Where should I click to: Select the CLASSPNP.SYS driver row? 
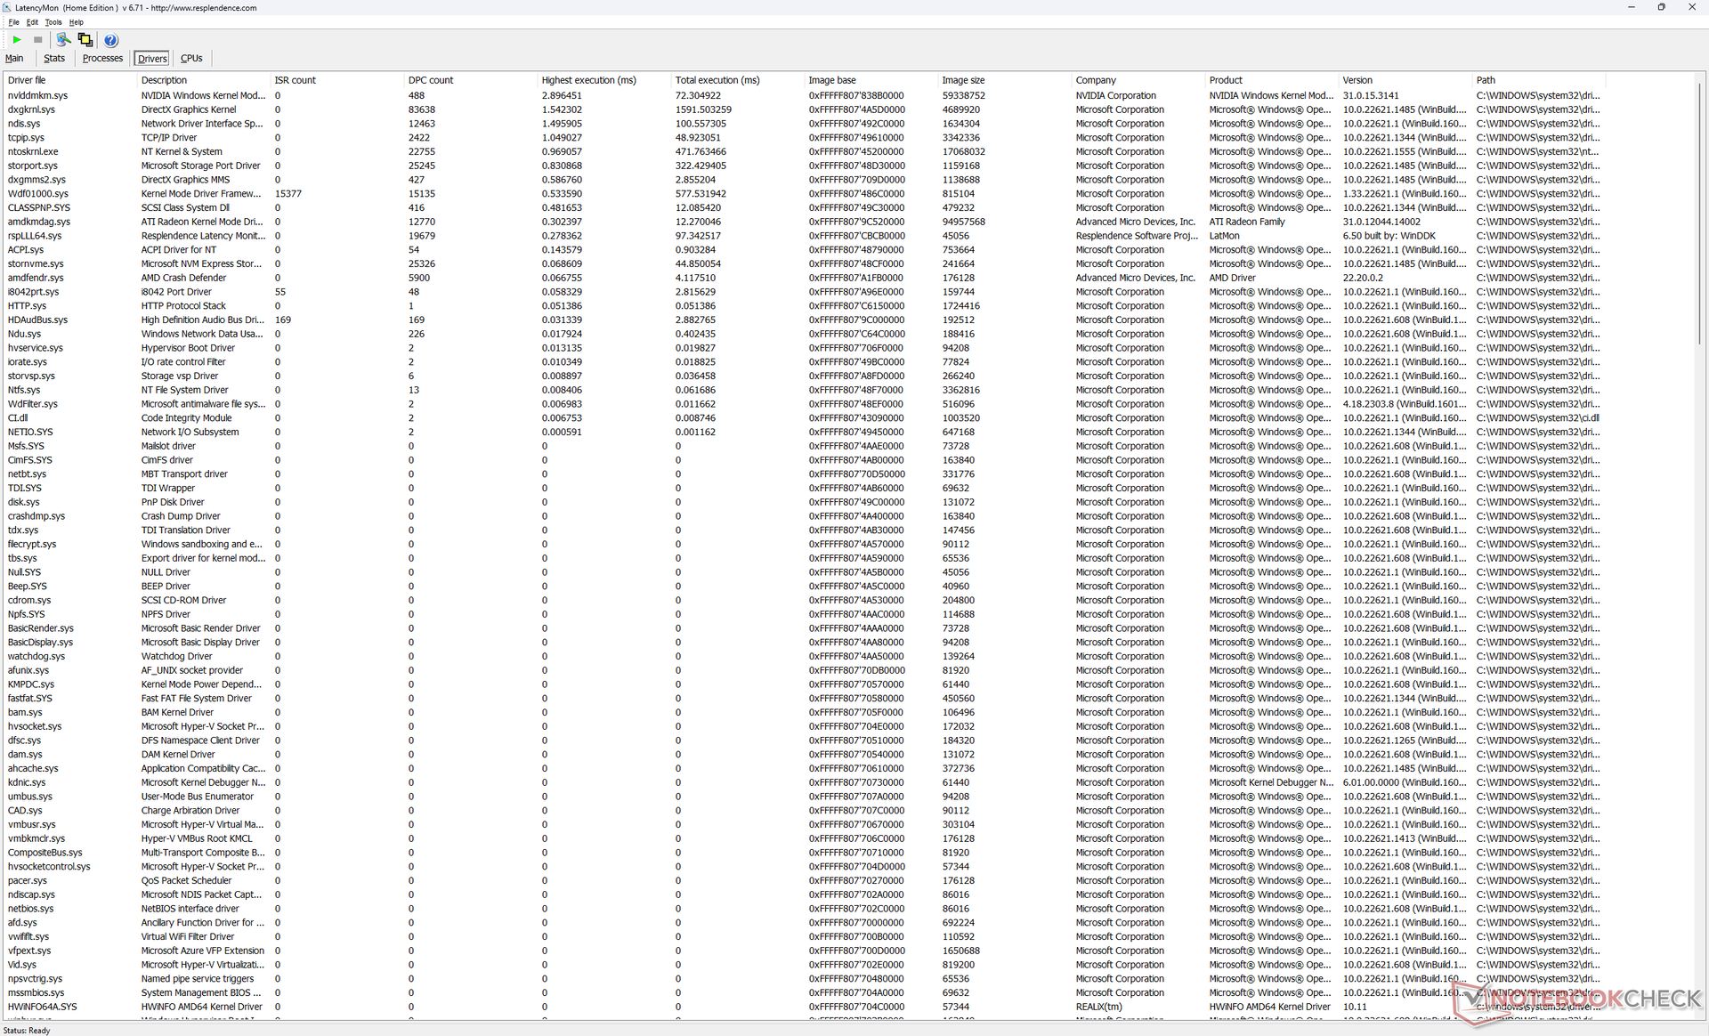point(804,207)
